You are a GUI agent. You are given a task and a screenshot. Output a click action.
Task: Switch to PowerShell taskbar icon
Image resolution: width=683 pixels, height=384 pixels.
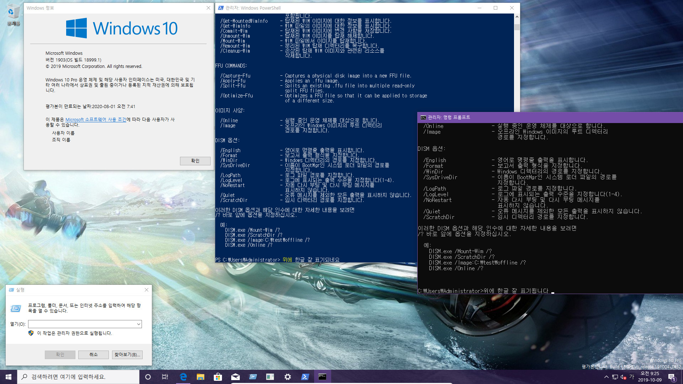coord(305,377)
